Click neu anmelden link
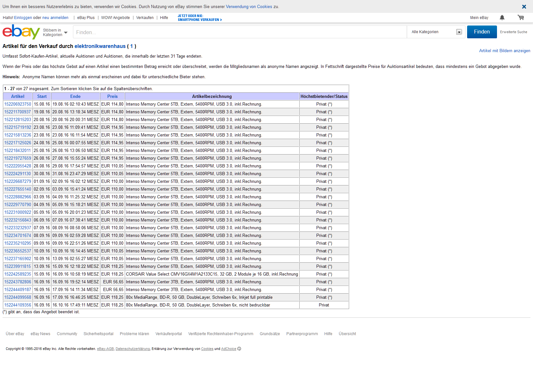The width and height of the screenshot is (533, 367). pyautogui.click(x=55, y=18)
